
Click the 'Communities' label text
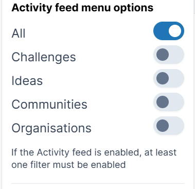click(x=49, y=104)
